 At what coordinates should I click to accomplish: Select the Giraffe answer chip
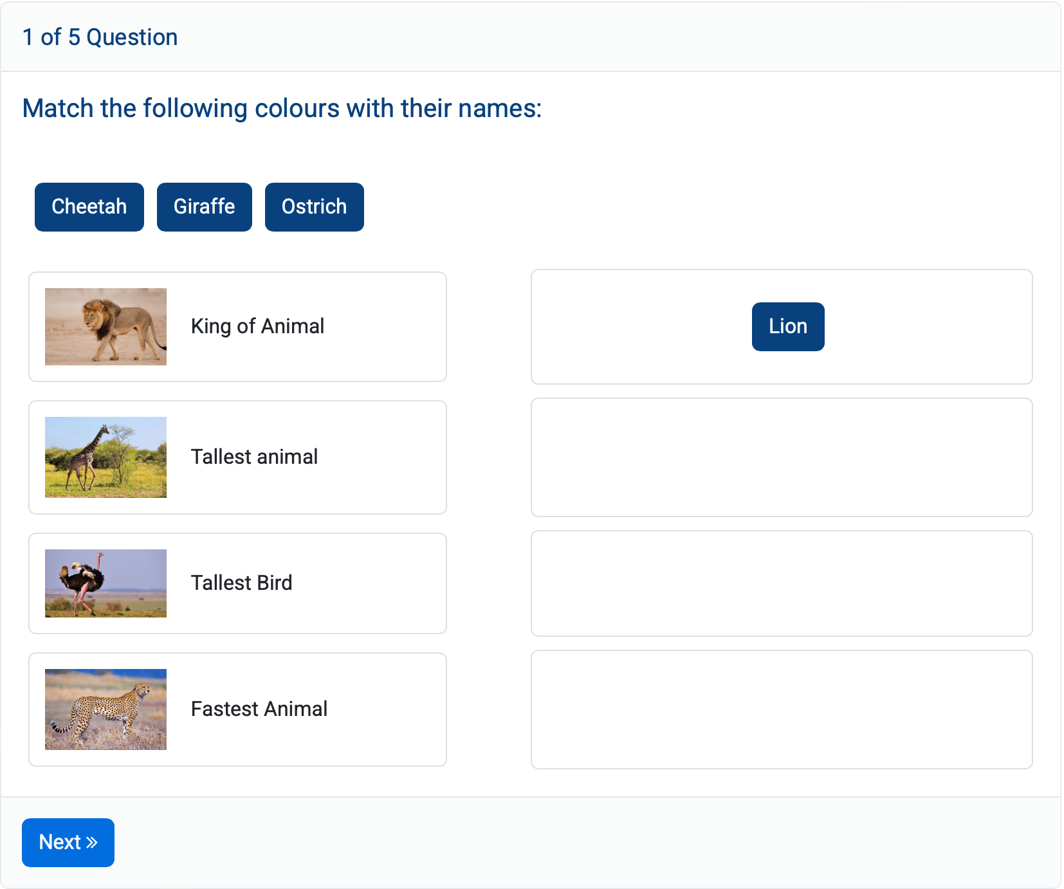pyautogui.click(x=204, y=206)
